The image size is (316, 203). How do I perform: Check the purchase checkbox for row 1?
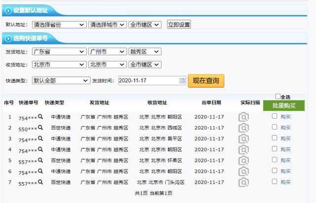pyautogui.click(x=275, y=116)
